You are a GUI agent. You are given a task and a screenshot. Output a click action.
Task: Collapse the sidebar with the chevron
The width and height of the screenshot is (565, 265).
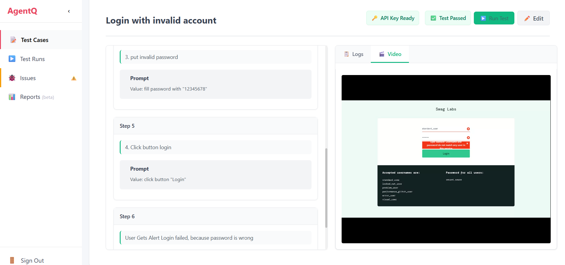click(x=69, y=11)
